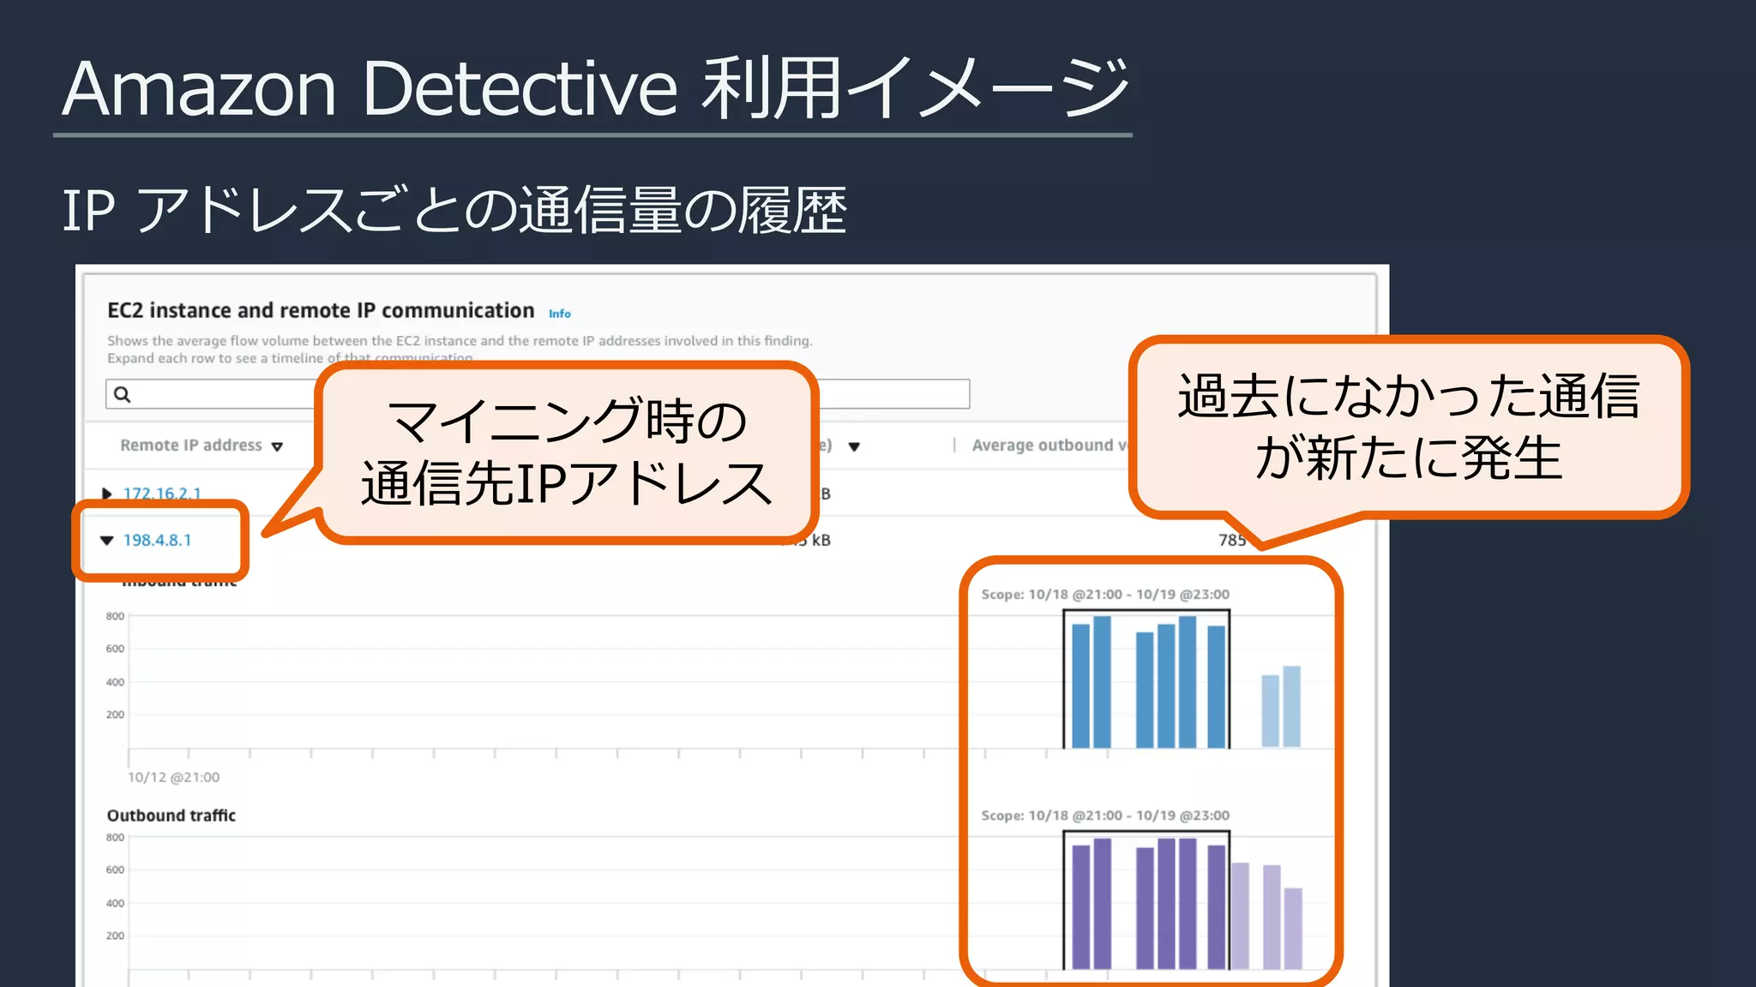
Task: Select the rightmost light purple outbound bar
Action: (x=1293, y=929)
